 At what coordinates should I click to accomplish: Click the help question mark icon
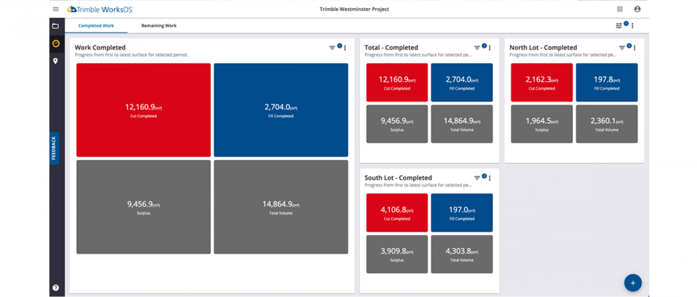tap(56, 288)
